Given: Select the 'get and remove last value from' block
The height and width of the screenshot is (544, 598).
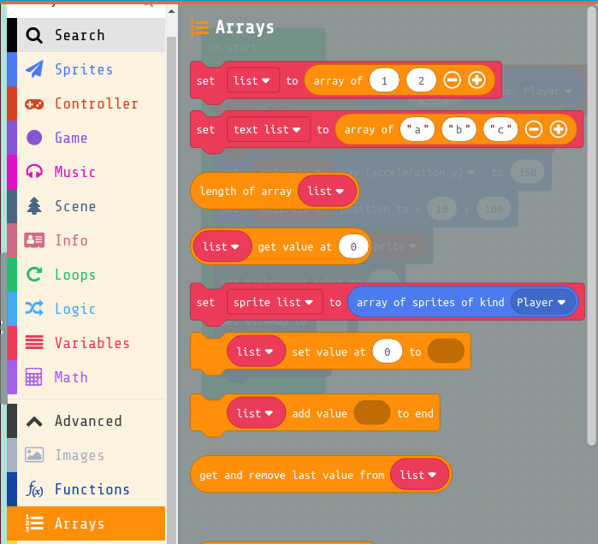Looking at the screenshot, I should [291, 475].
